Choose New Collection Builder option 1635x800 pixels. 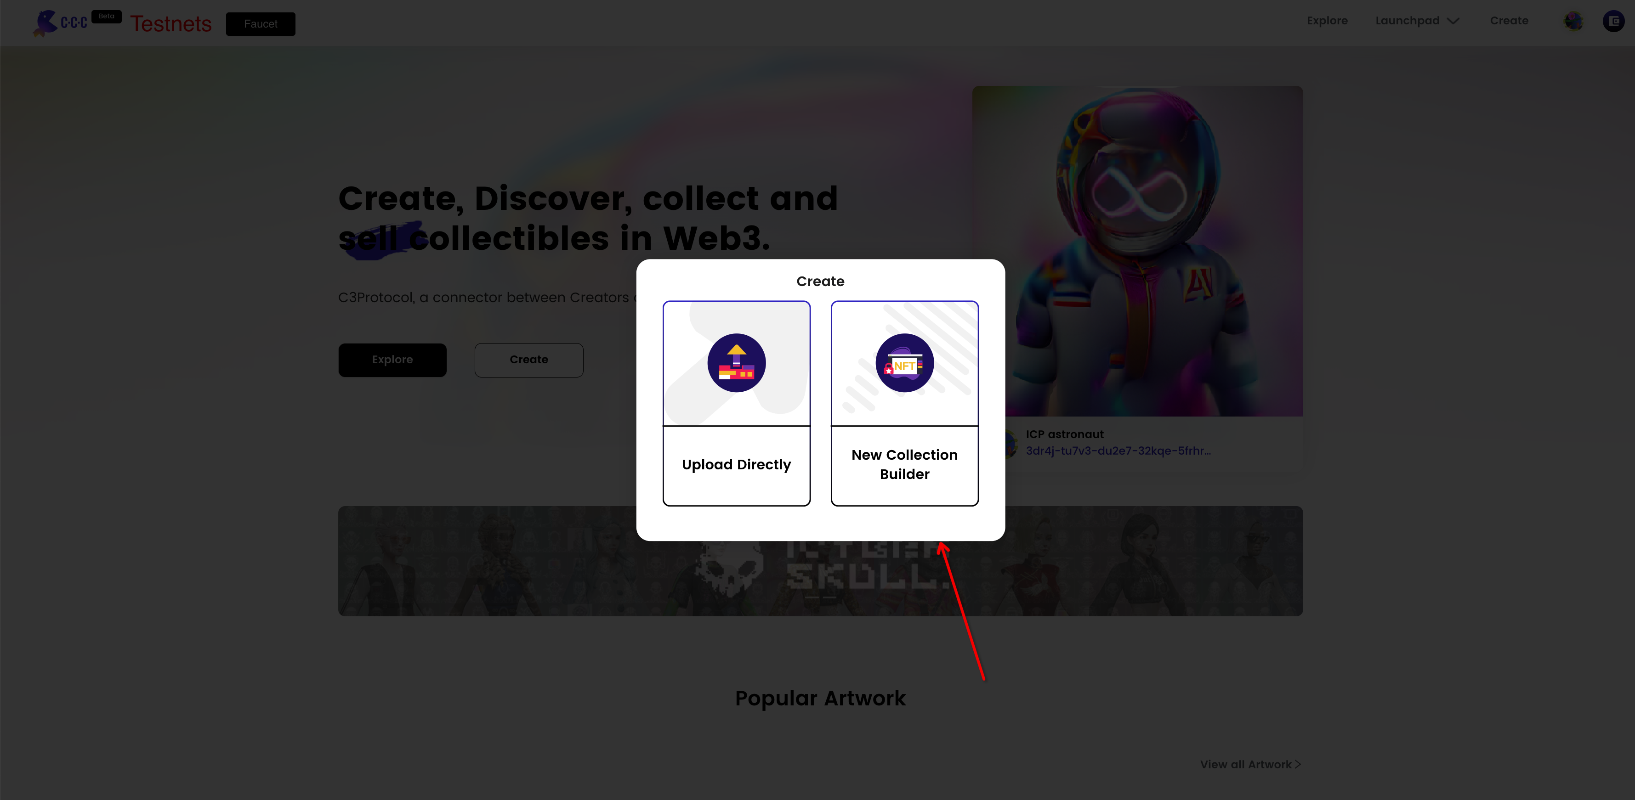click(904, 465)
